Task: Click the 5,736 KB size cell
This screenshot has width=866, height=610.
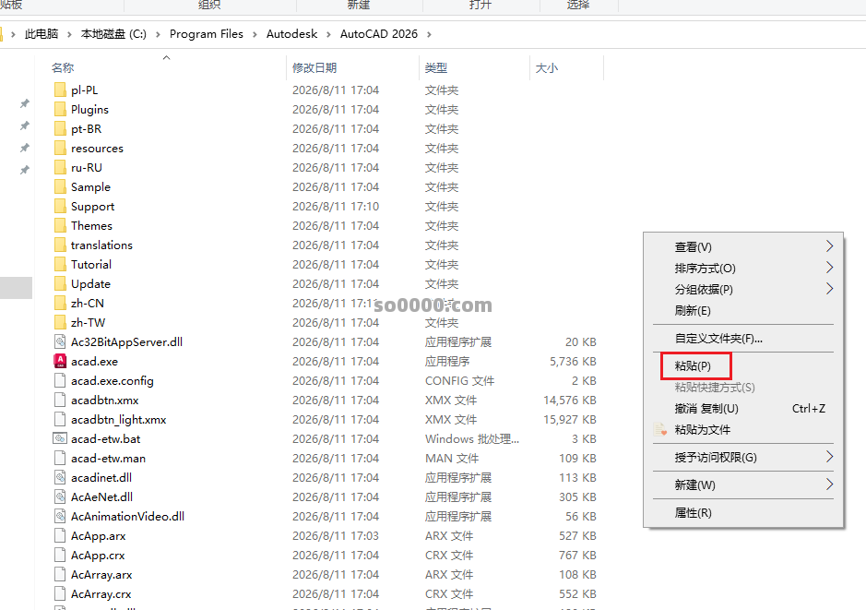Action: (573, 362)
